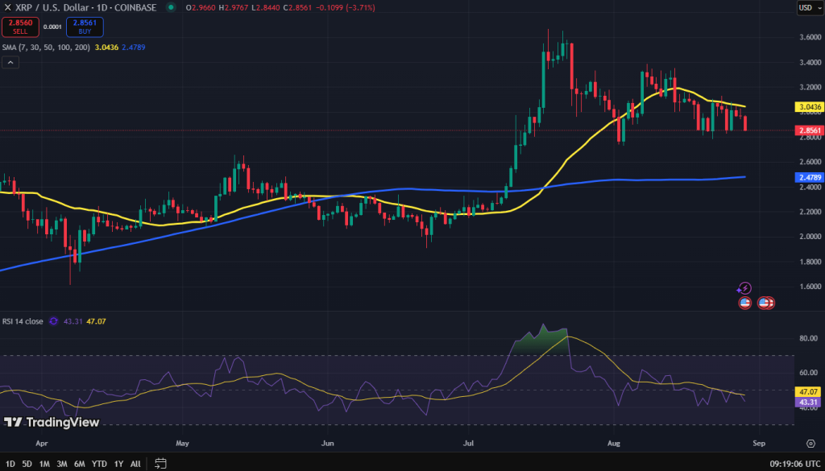Screen dimensions: 825x471
Task: Click the yellow 3.0436 SMA price label
Action: point(809,105)
